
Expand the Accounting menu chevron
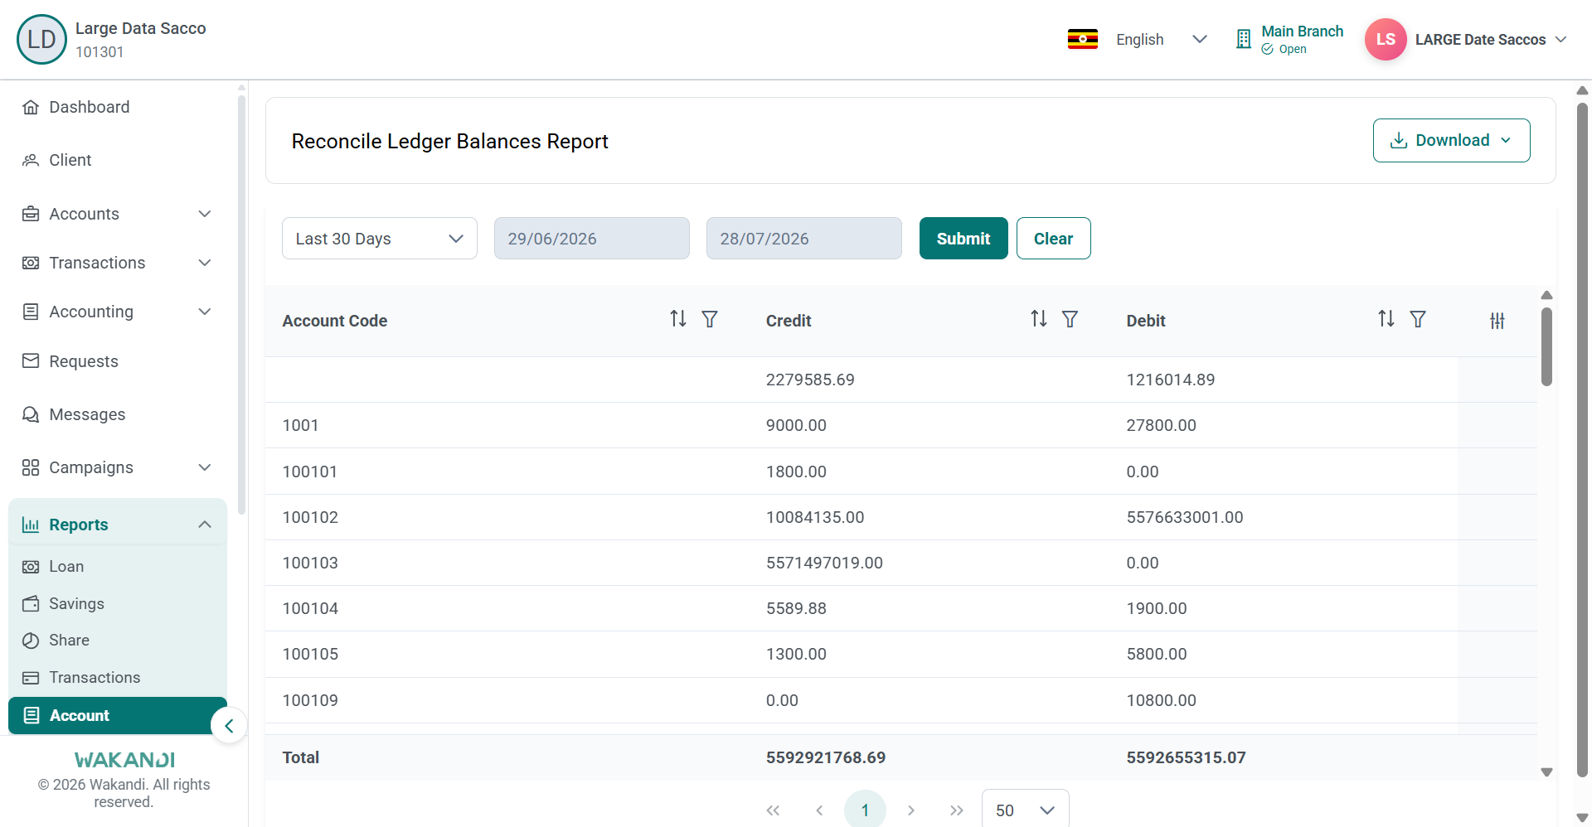tap(205, 312)
